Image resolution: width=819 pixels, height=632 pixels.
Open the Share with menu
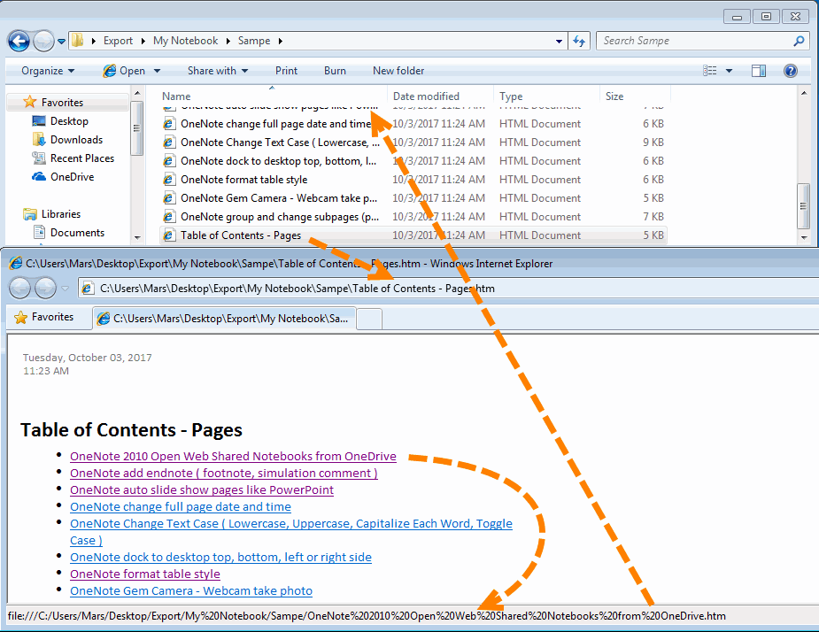(x=217, y=71)
